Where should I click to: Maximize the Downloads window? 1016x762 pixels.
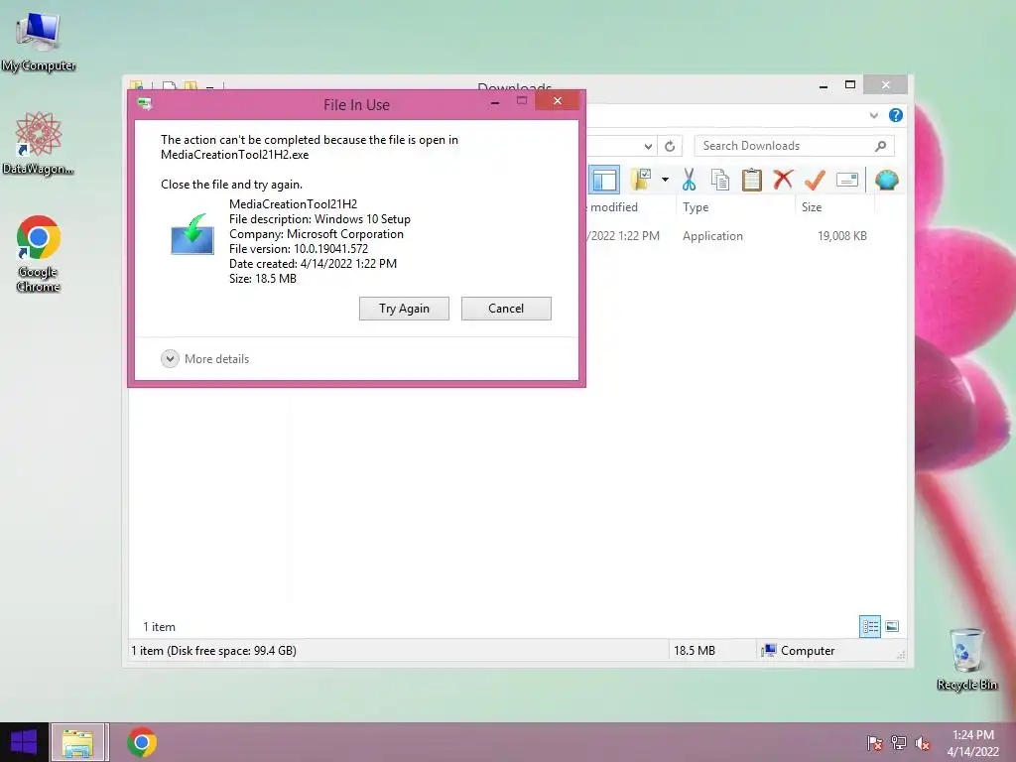850,85
